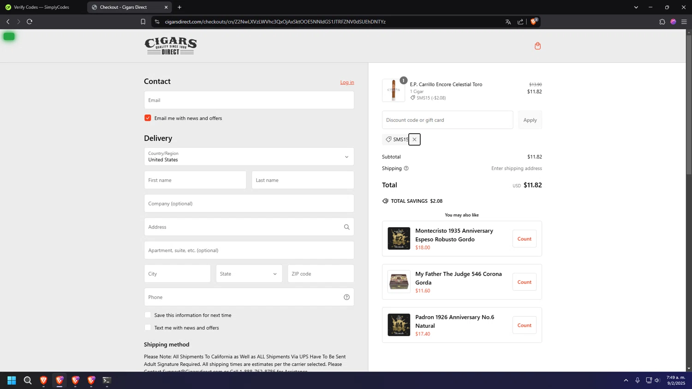Focus the Phone field

pyautogui.click(x=249, y=297)
